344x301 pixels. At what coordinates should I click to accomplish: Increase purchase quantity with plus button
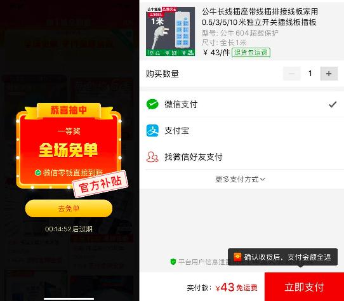tap(329, 74)
